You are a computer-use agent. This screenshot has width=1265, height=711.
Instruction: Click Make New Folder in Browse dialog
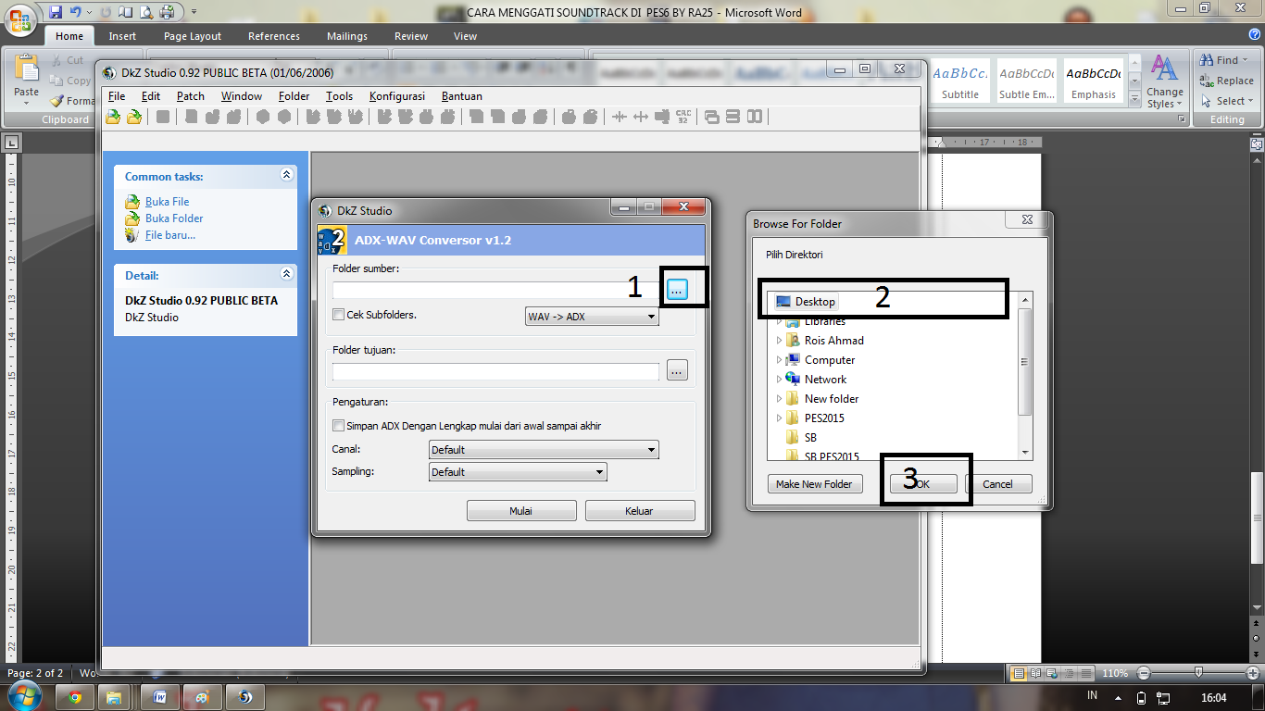click(x=814, y=484)
